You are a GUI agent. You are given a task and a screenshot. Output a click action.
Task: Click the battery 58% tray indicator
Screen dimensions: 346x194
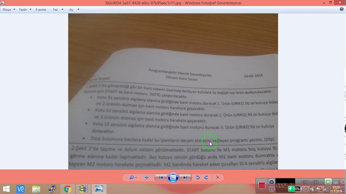(x=294, y=189)
